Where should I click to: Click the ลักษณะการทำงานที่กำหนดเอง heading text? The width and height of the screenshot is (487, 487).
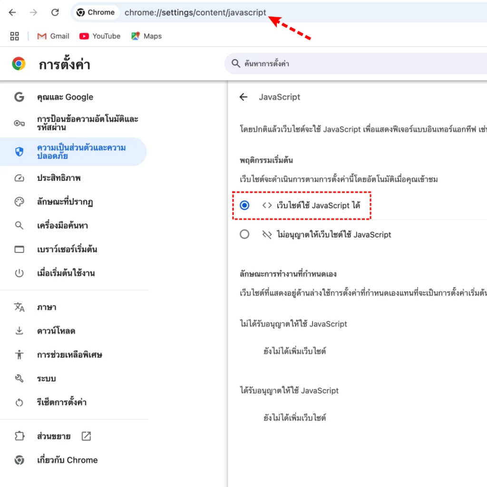coord(288,274)
